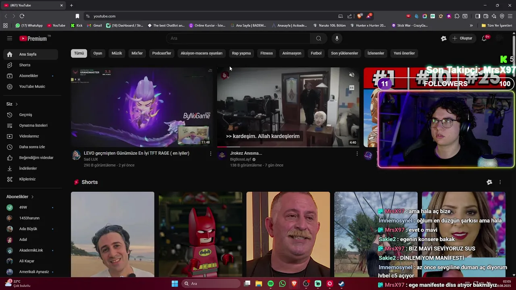Select the Rap yapma filter chip
The width and height of the screenshot is (516, 290).
(x=241, y=53)
